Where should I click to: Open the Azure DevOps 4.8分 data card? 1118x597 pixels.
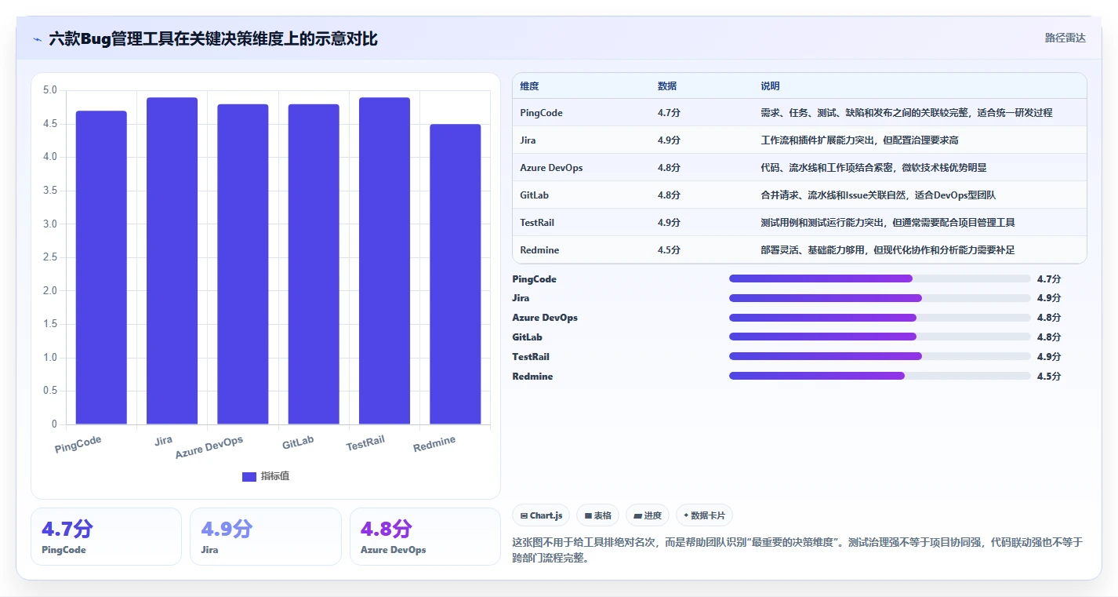point(425,537)
